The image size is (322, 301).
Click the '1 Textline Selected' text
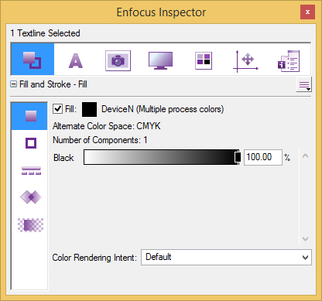pyautogui.click(x=45, y=33)
